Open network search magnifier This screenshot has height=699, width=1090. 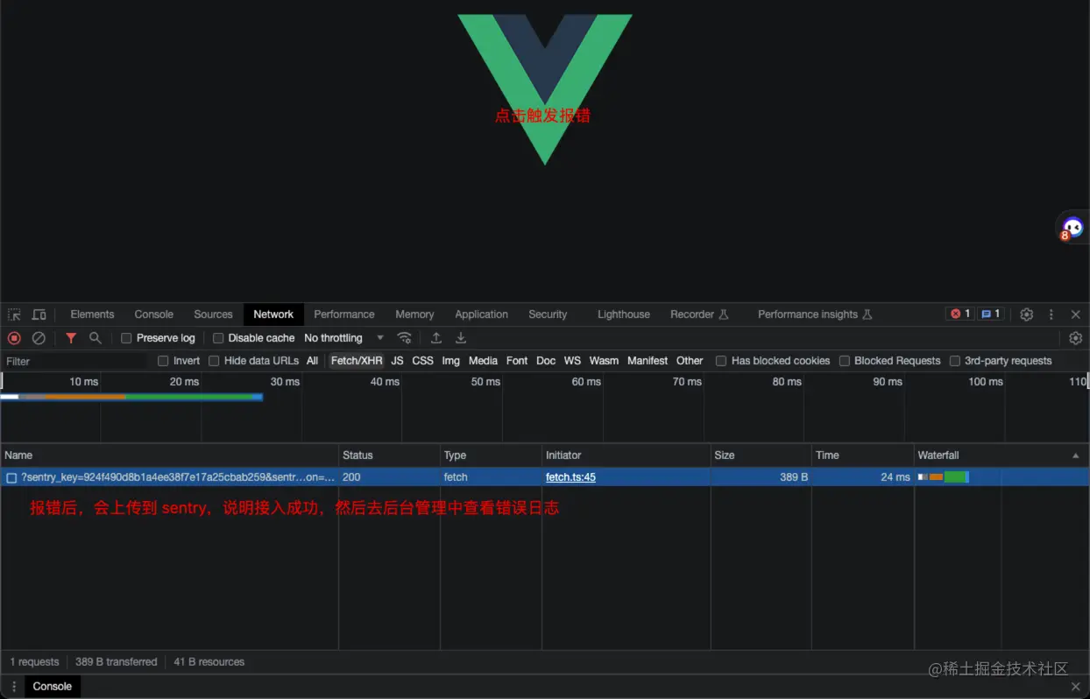tap(96, 338)
